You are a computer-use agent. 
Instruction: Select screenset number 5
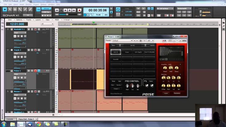click(184, 15)
